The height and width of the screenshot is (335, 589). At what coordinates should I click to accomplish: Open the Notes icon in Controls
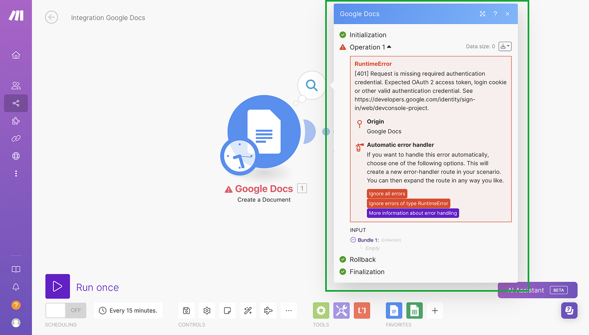[227, 311]
